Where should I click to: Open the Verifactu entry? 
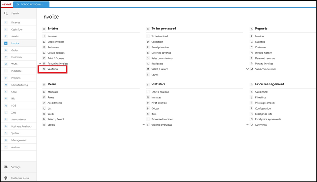(x=53, y=69)
